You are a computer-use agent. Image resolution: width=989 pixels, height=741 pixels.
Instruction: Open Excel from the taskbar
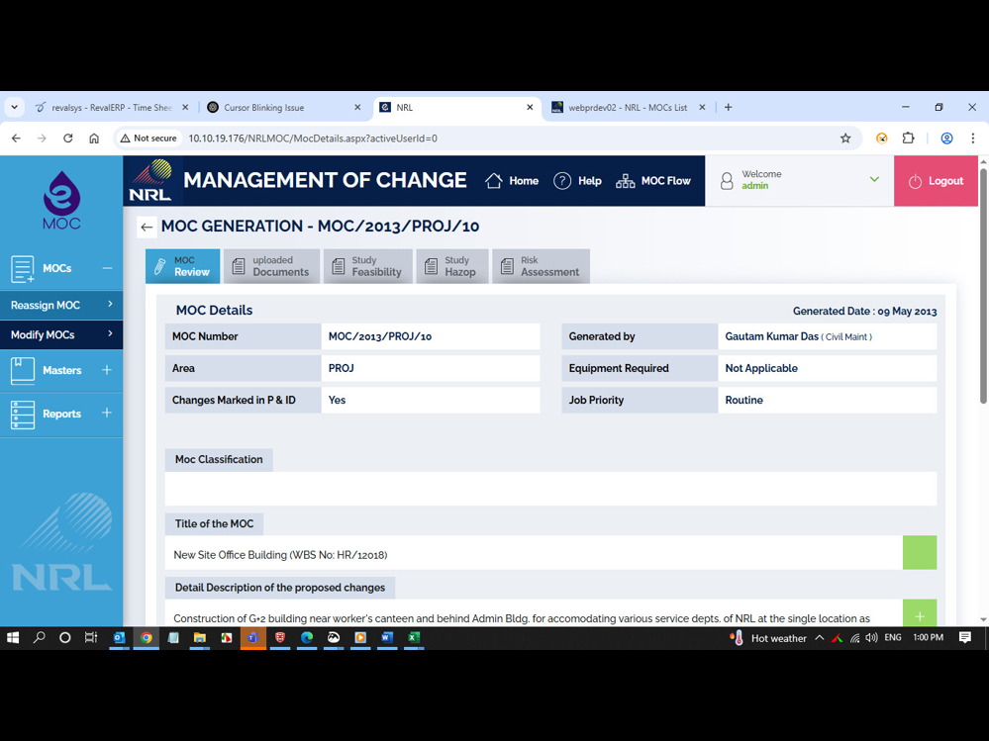[x=414, y=638]
